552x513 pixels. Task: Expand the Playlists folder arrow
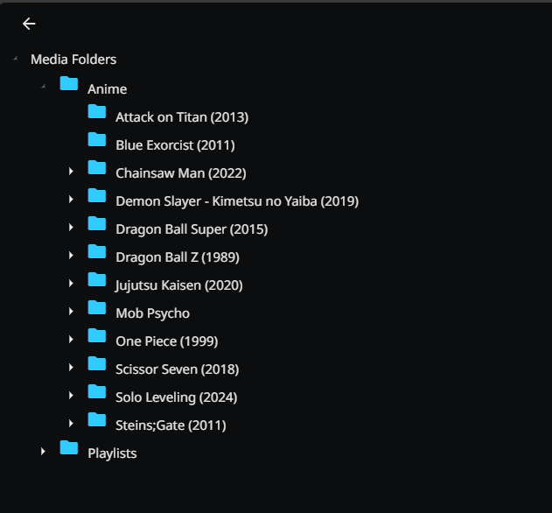click(x=43, y=452)
